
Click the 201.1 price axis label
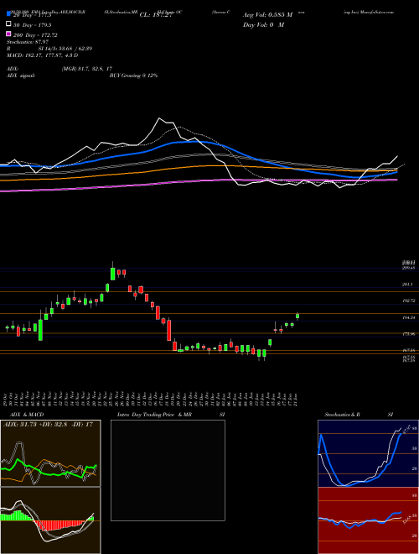(x=408, y=285)
